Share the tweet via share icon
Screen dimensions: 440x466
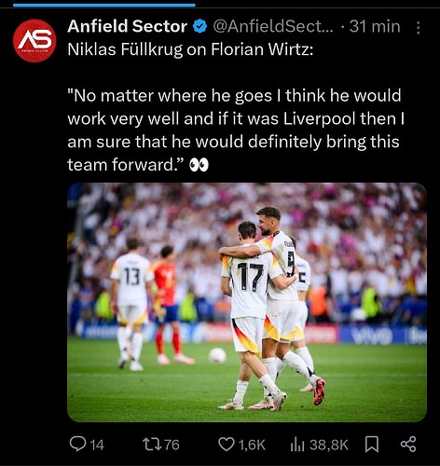coord(408,445)
